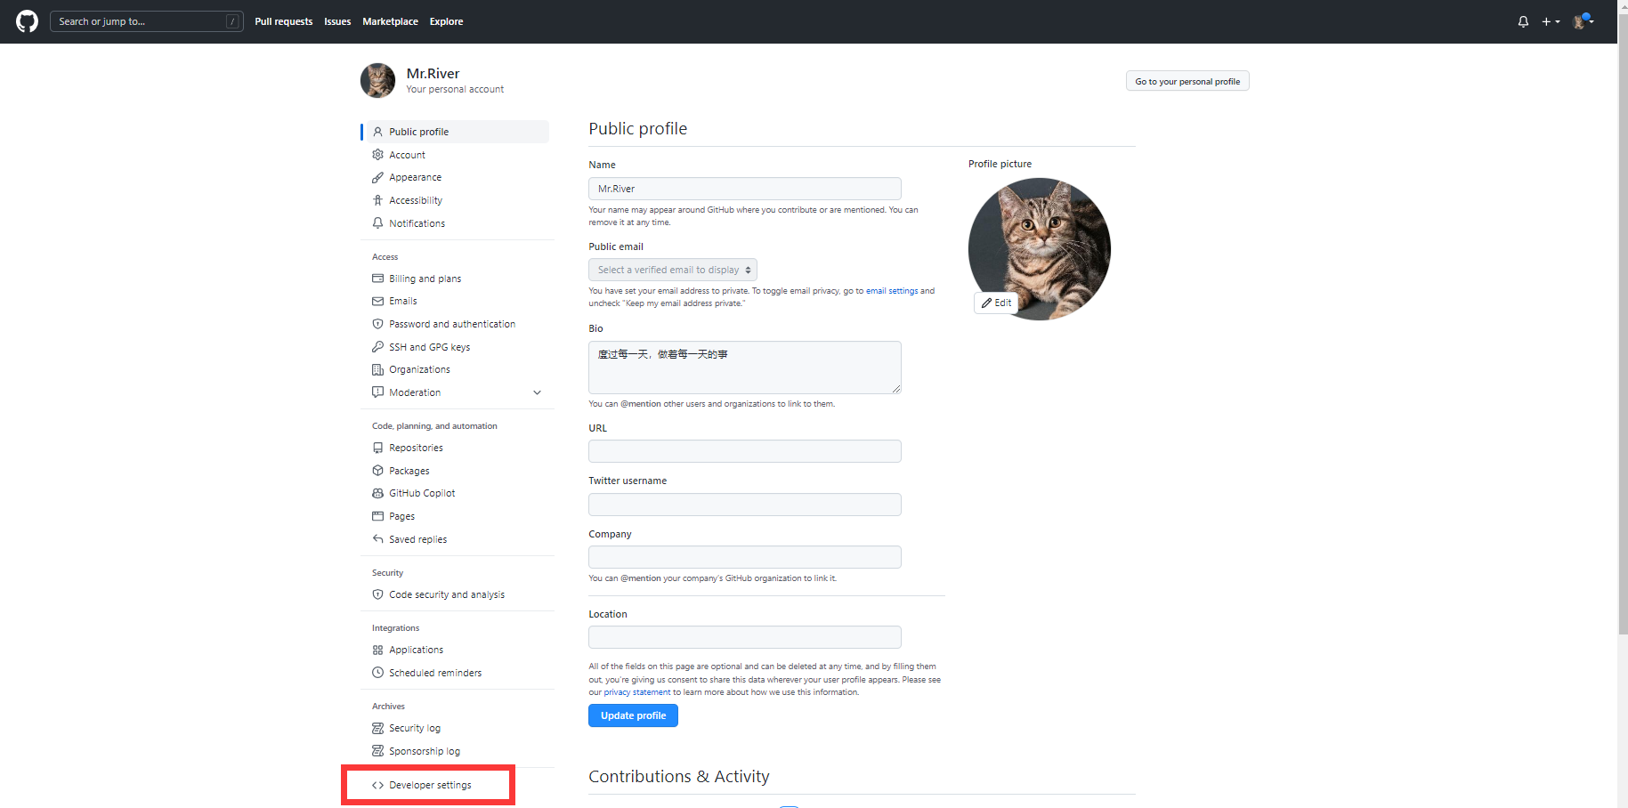Click the Update profile button
This screenshot has width=1628, height=808.
coord(633,715)
